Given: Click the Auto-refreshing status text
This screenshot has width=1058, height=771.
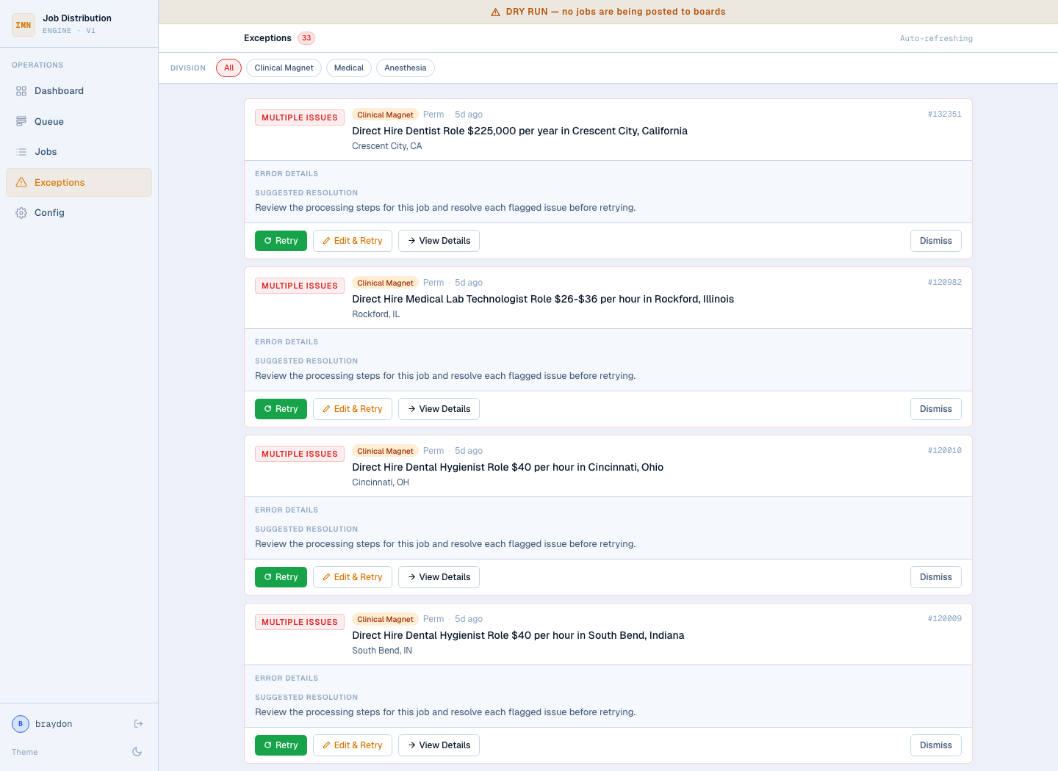Looking at the screenshot, I should pos(936,38).
